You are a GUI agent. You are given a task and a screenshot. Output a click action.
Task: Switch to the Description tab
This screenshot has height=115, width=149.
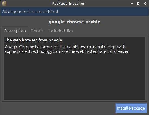(15, 31)
